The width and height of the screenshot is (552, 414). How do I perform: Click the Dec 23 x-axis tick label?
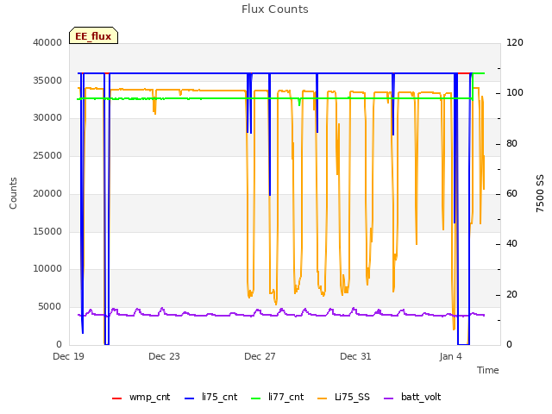click(x=164, y=356)
